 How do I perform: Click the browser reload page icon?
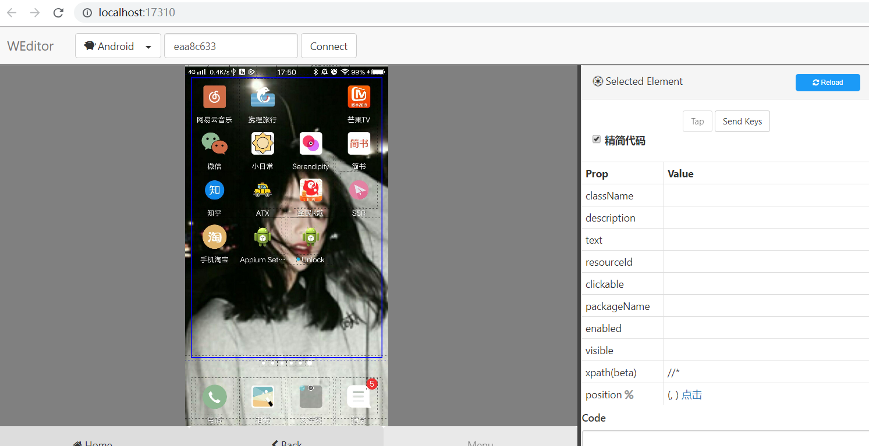click(58, 12)
